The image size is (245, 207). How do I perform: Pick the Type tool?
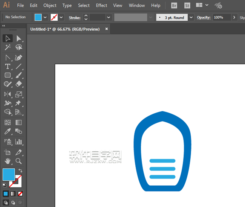click(8, 67)
